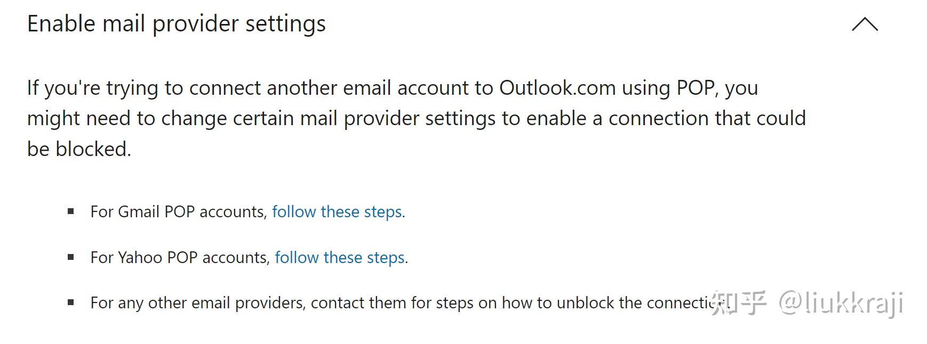The image size is (927, 344).
Task: Click the @liukkraji watermark username
Action: tap(841, 304)
